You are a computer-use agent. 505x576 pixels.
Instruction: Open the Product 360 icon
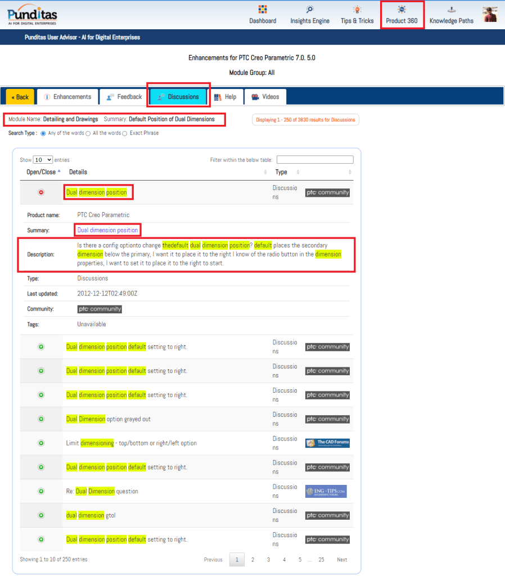pyautogui.click(x=402, y=10)
